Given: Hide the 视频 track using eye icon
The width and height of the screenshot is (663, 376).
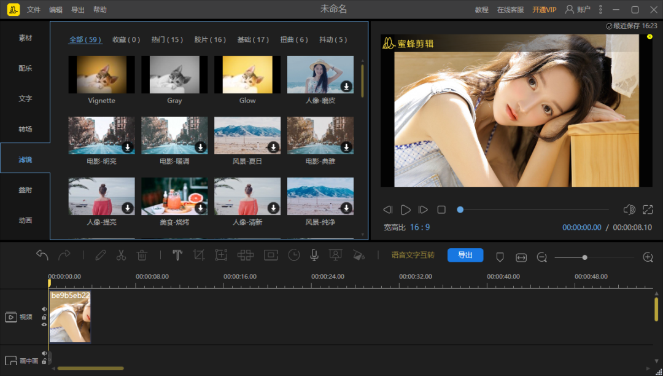Looking at the screenshot, I should (44, 325).
